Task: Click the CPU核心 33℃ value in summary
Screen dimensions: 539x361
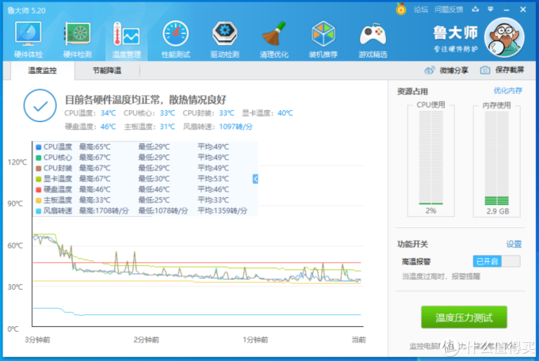Action: click(167, 113)
